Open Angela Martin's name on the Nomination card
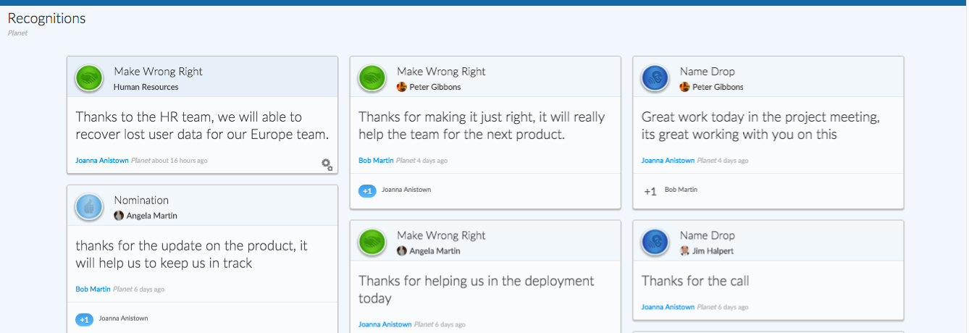This screenshot has height=333, width=969. pyautogui.click(x=152, y=216)
